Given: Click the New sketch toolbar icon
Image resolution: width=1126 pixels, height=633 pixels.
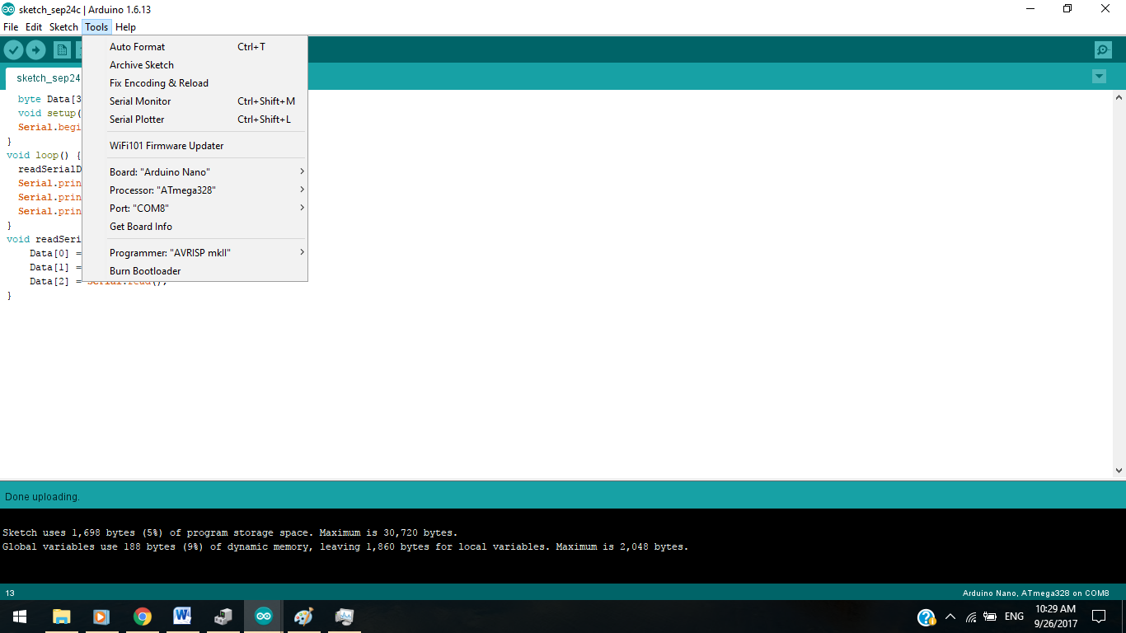Looking at the screenshot, I should click(x=62, y=50).
